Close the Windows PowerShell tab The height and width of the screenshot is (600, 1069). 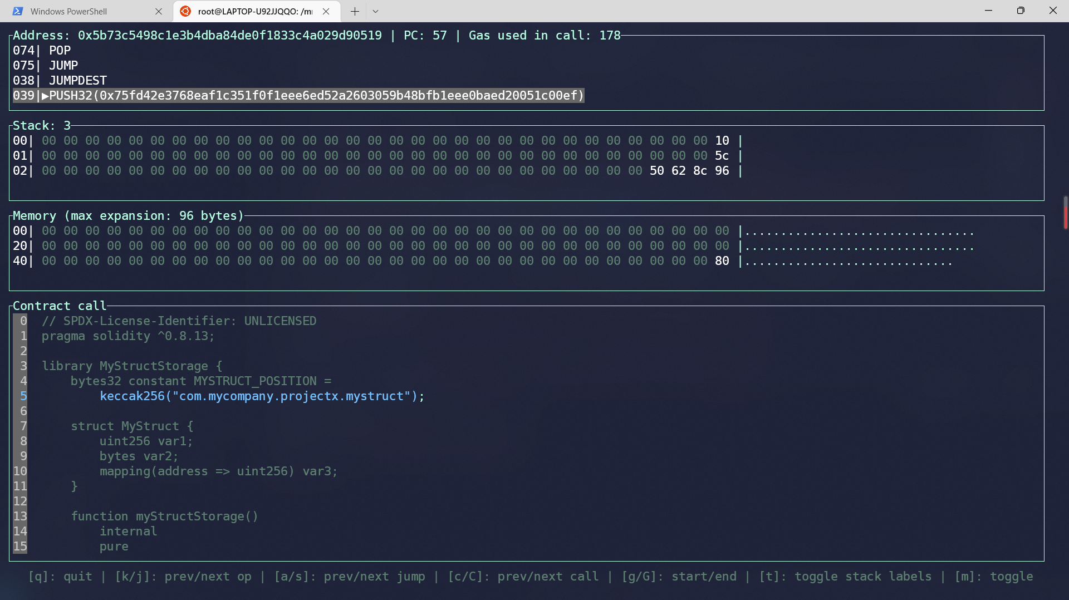click(x=159, y=11)
